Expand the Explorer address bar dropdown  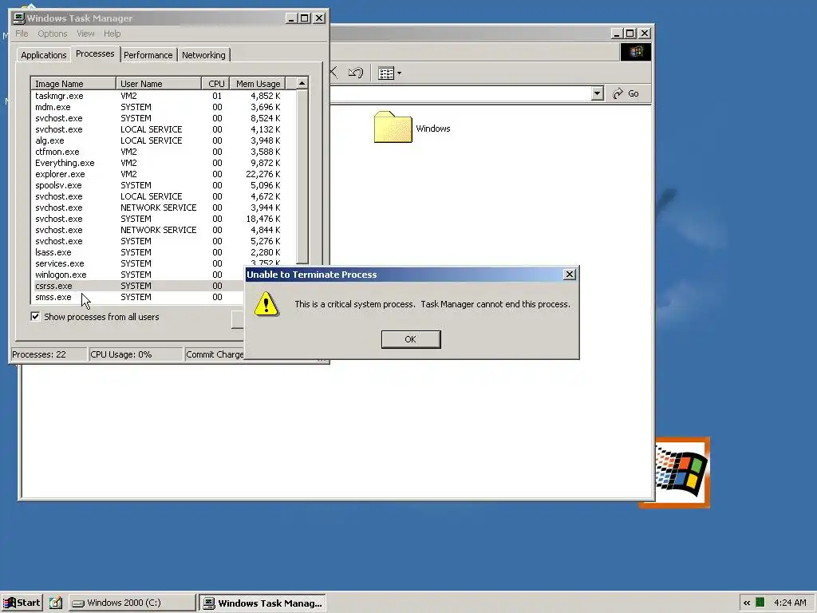click(x=597, y=93)
